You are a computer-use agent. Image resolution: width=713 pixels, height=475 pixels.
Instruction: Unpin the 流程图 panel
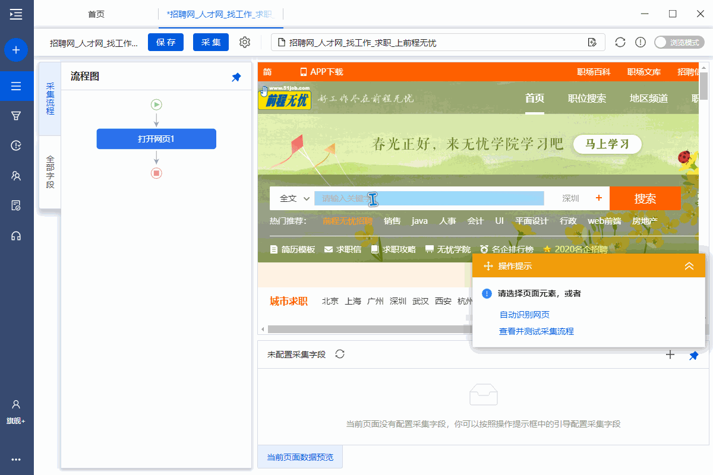(236, 77)
